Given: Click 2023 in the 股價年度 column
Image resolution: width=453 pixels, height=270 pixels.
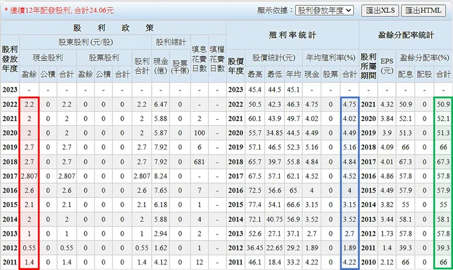Looking at the screenshot, I should (x=236, y=90).
